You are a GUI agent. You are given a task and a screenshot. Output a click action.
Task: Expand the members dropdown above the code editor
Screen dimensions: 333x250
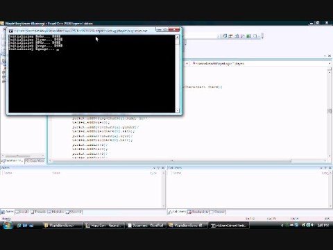click(x=330, y=63)
